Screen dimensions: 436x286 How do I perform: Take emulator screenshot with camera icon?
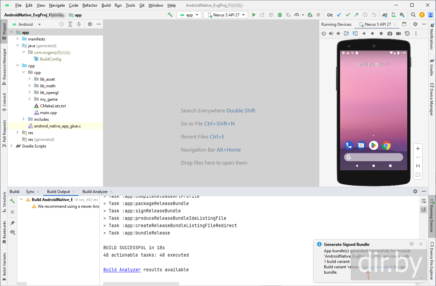click(390, 33)
